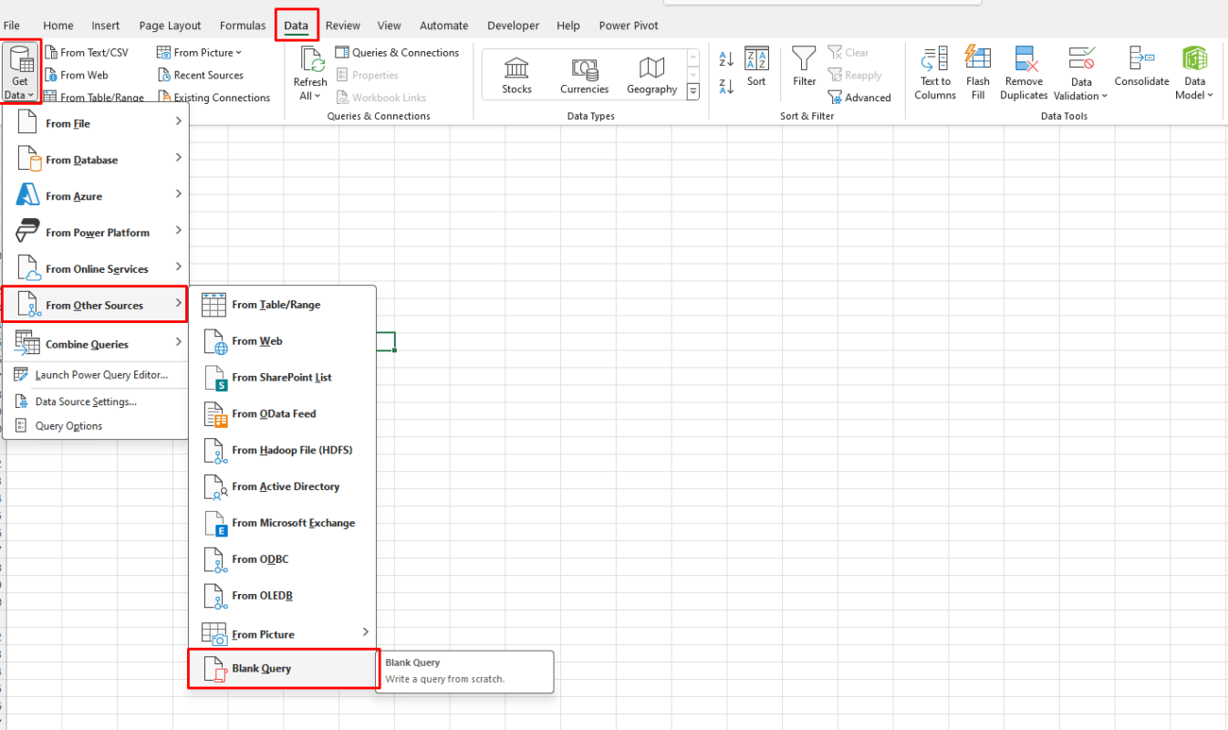Click Existing Connections icon
The height and width of the screenshot is (730, 1228).
(x=164, y=97)
